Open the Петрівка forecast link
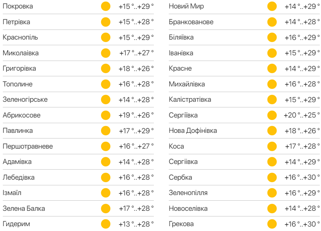This screenshot has width=321, height=231. [17, 22]
